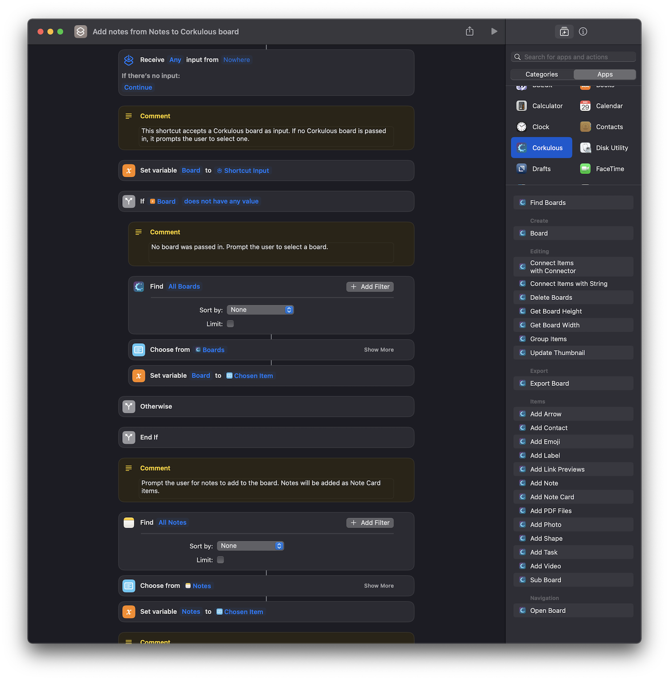Edit comment about no board passed in
The width and height of the screenshot is (669, 680).
coord(271,253)
